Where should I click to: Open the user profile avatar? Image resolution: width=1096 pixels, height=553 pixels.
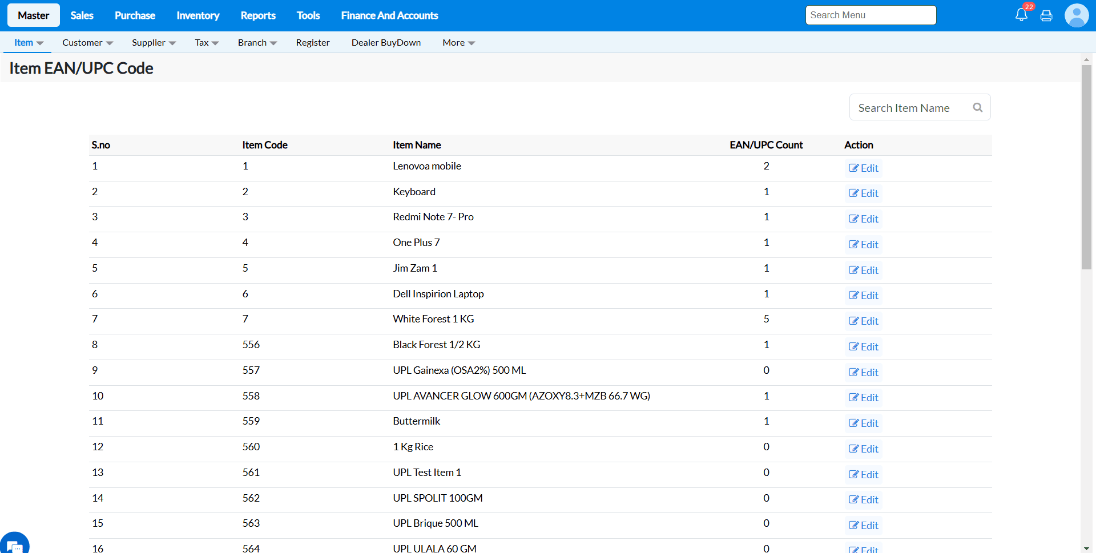tap(1076, 15)
